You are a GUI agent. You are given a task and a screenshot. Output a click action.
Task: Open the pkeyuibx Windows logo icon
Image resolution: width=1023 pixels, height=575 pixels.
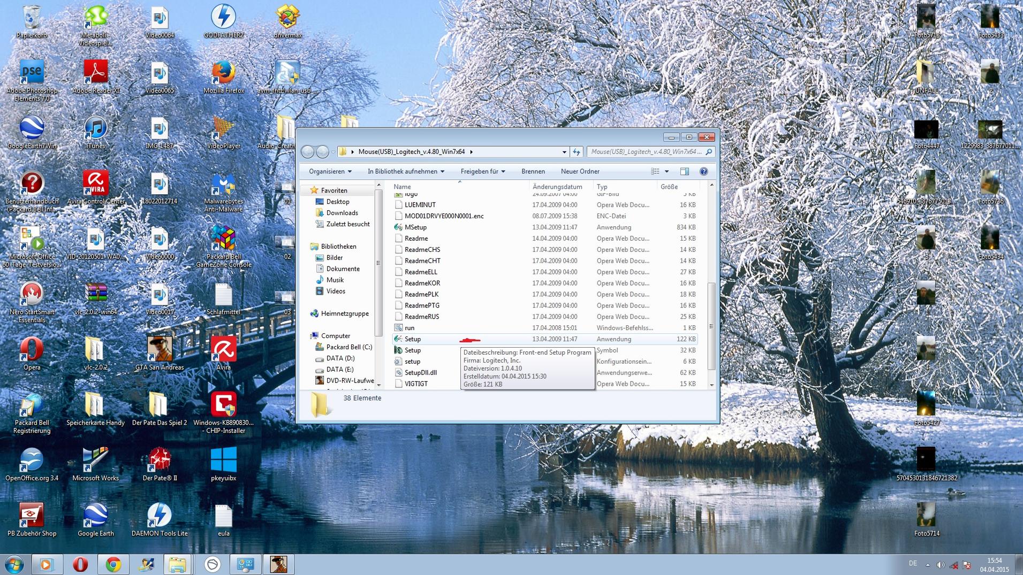pyautogui.click(x=223, y=464)
